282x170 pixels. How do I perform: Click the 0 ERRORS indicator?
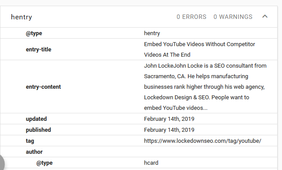coord(191,17)
